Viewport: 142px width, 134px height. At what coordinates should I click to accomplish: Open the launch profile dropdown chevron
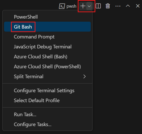click(x=89, y=6)
